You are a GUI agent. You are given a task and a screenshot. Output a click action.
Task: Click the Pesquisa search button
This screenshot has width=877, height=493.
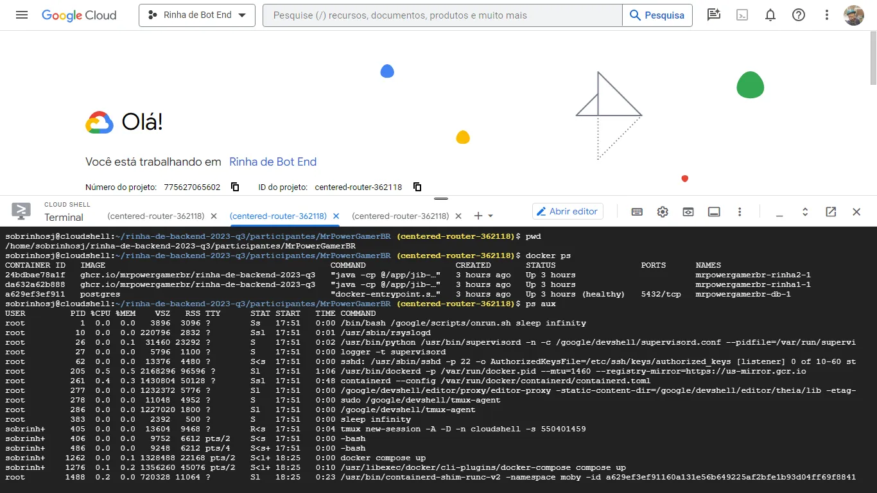657,15
